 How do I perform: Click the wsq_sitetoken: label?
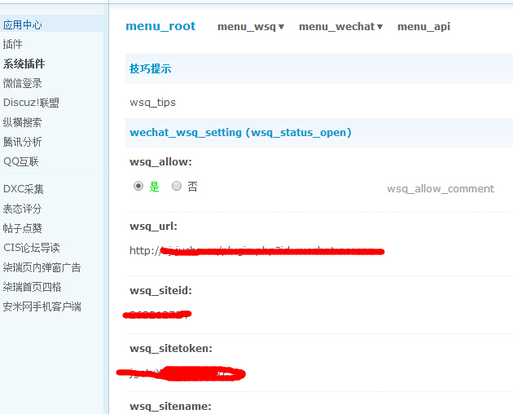pyautogui.click(x=171, y=349)
